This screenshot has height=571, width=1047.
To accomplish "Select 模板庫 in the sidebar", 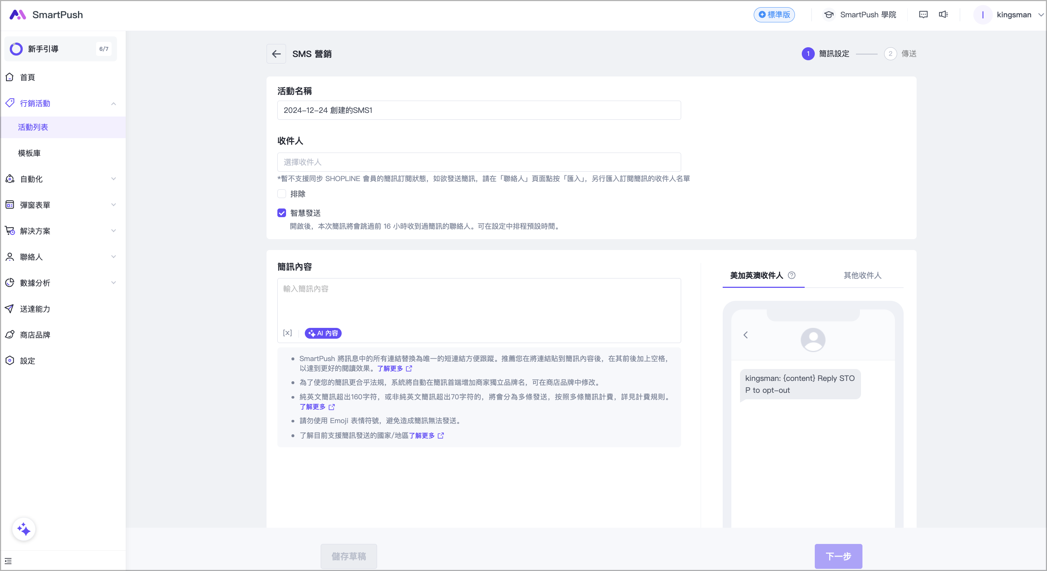I will point(29,153).
